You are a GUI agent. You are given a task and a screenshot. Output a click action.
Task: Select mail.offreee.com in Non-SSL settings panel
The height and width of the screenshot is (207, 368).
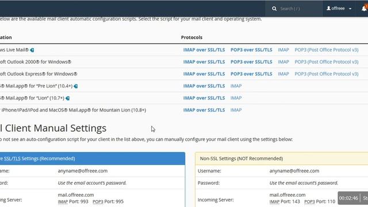tap(287, 195)
